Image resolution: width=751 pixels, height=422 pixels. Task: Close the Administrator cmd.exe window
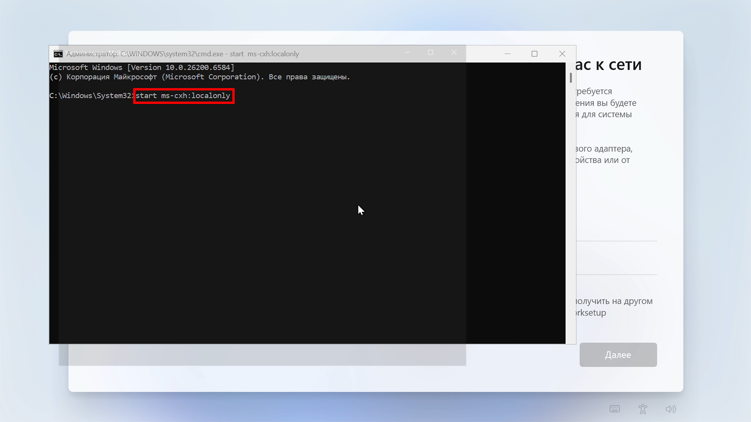(562, 54)
